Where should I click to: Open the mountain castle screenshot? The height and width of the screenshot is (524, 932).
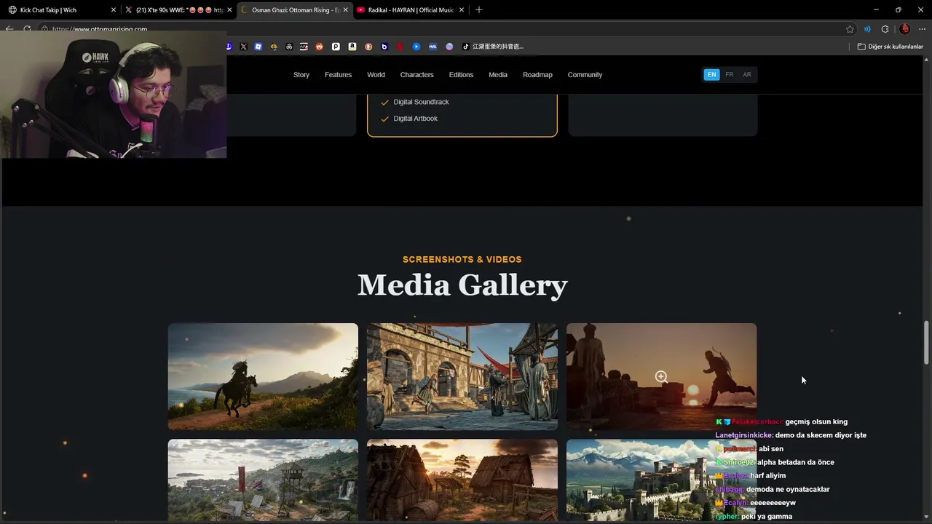[x=661, y=480]
